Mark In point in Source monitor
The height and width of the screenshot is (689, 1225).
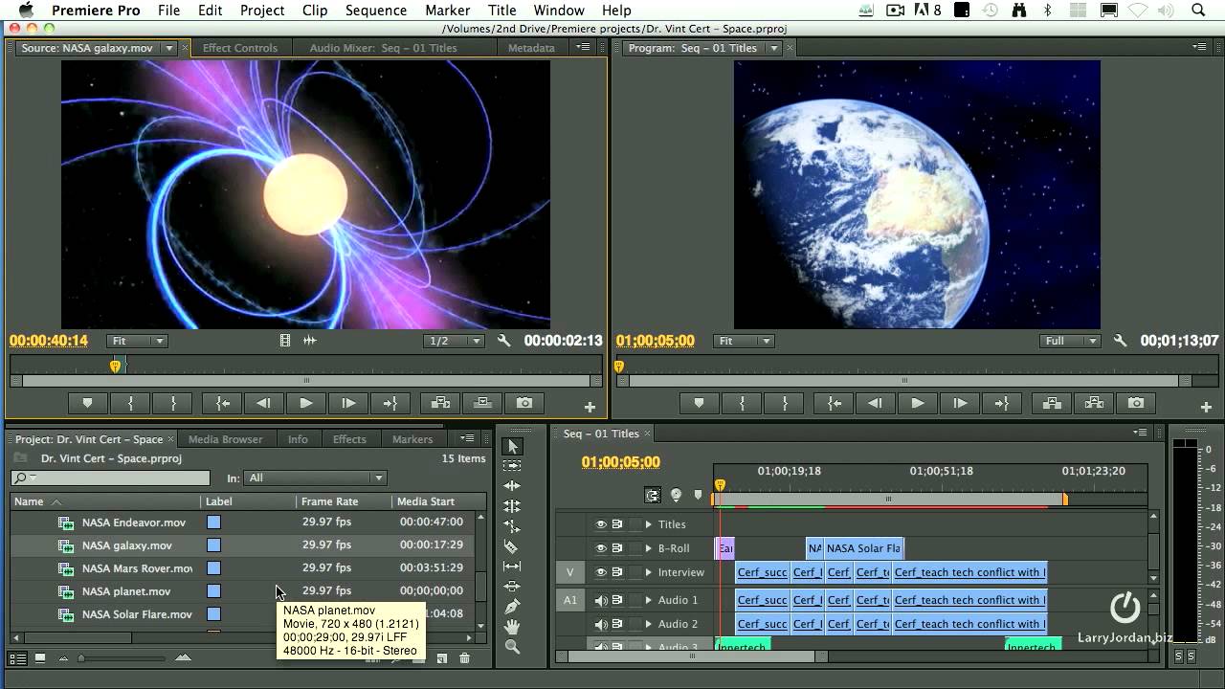tap(130, 403)
